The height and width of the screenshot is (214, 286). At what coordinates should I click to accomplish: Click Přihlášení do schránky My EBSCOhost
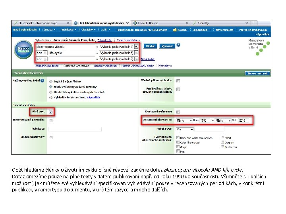pos(141,30)
